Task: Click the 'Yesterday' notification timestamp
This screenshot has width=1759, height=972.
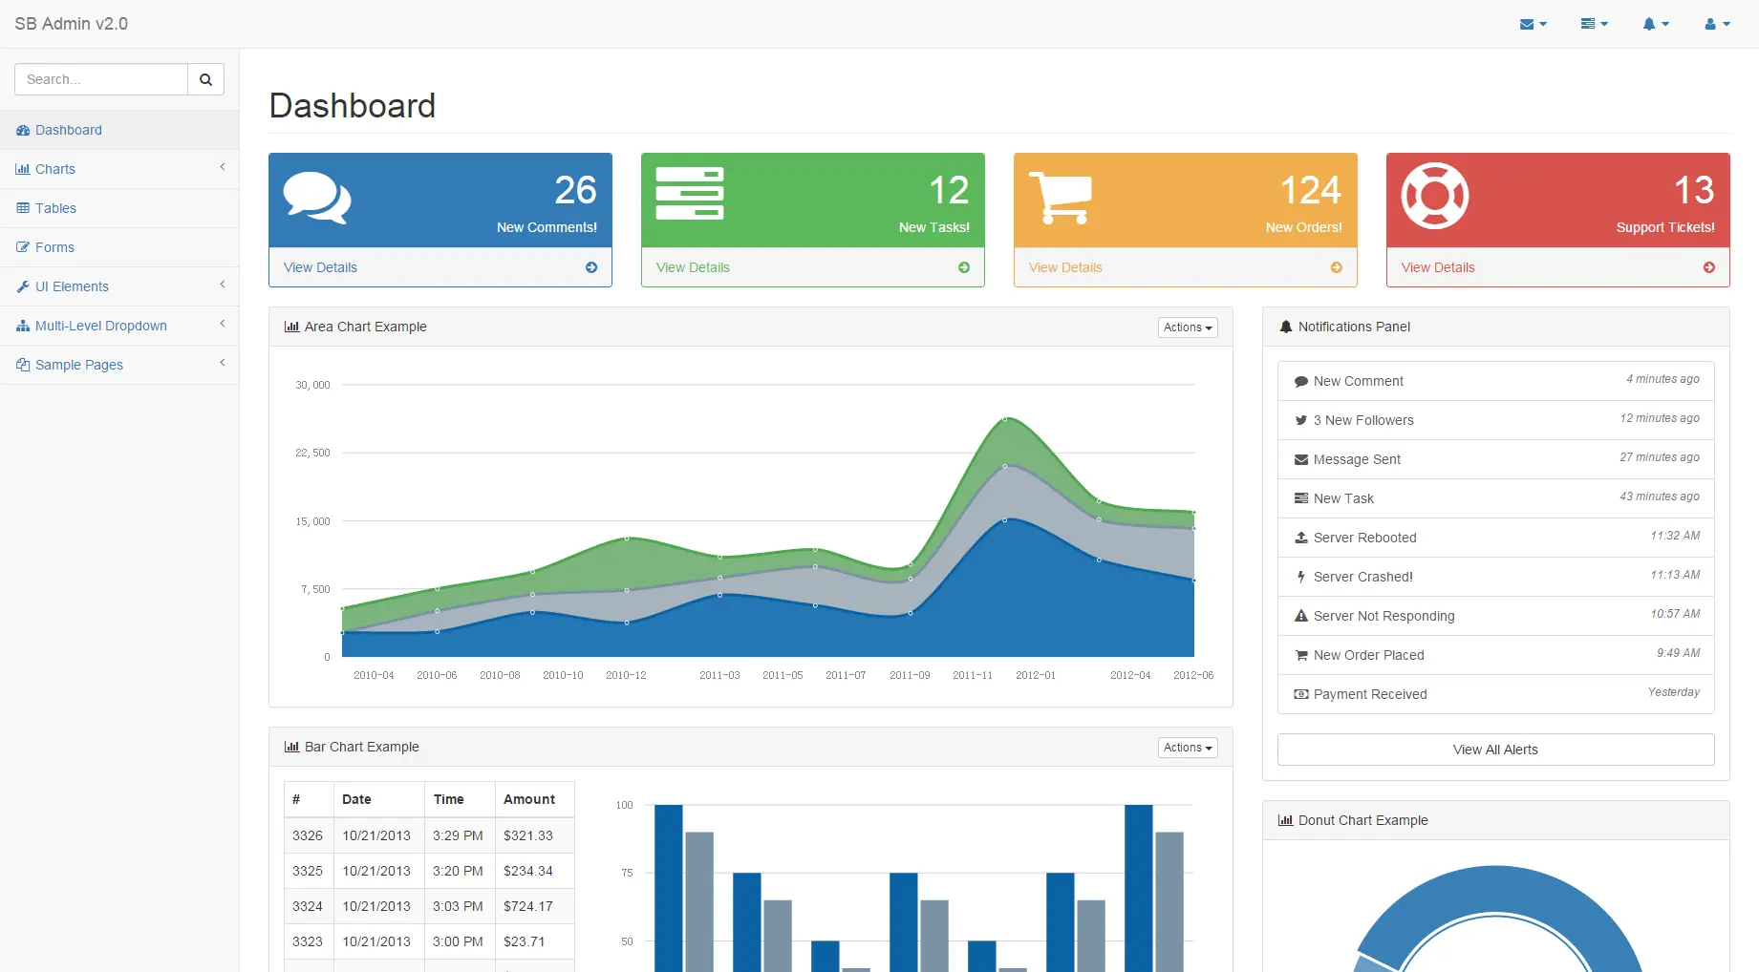Action: pos(1673,692)
